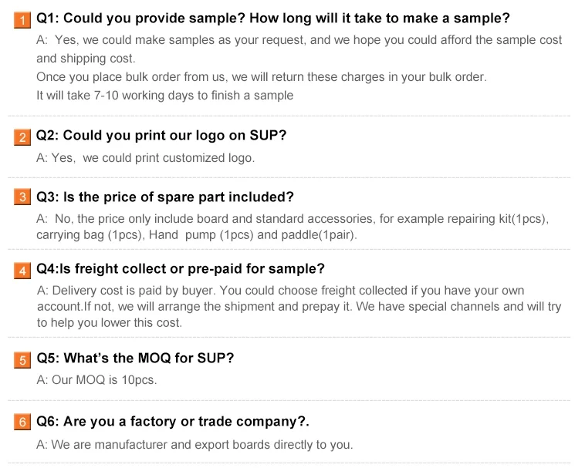
Task: Click the Q6 factory or trade company heading
Action: coord(173,422)
